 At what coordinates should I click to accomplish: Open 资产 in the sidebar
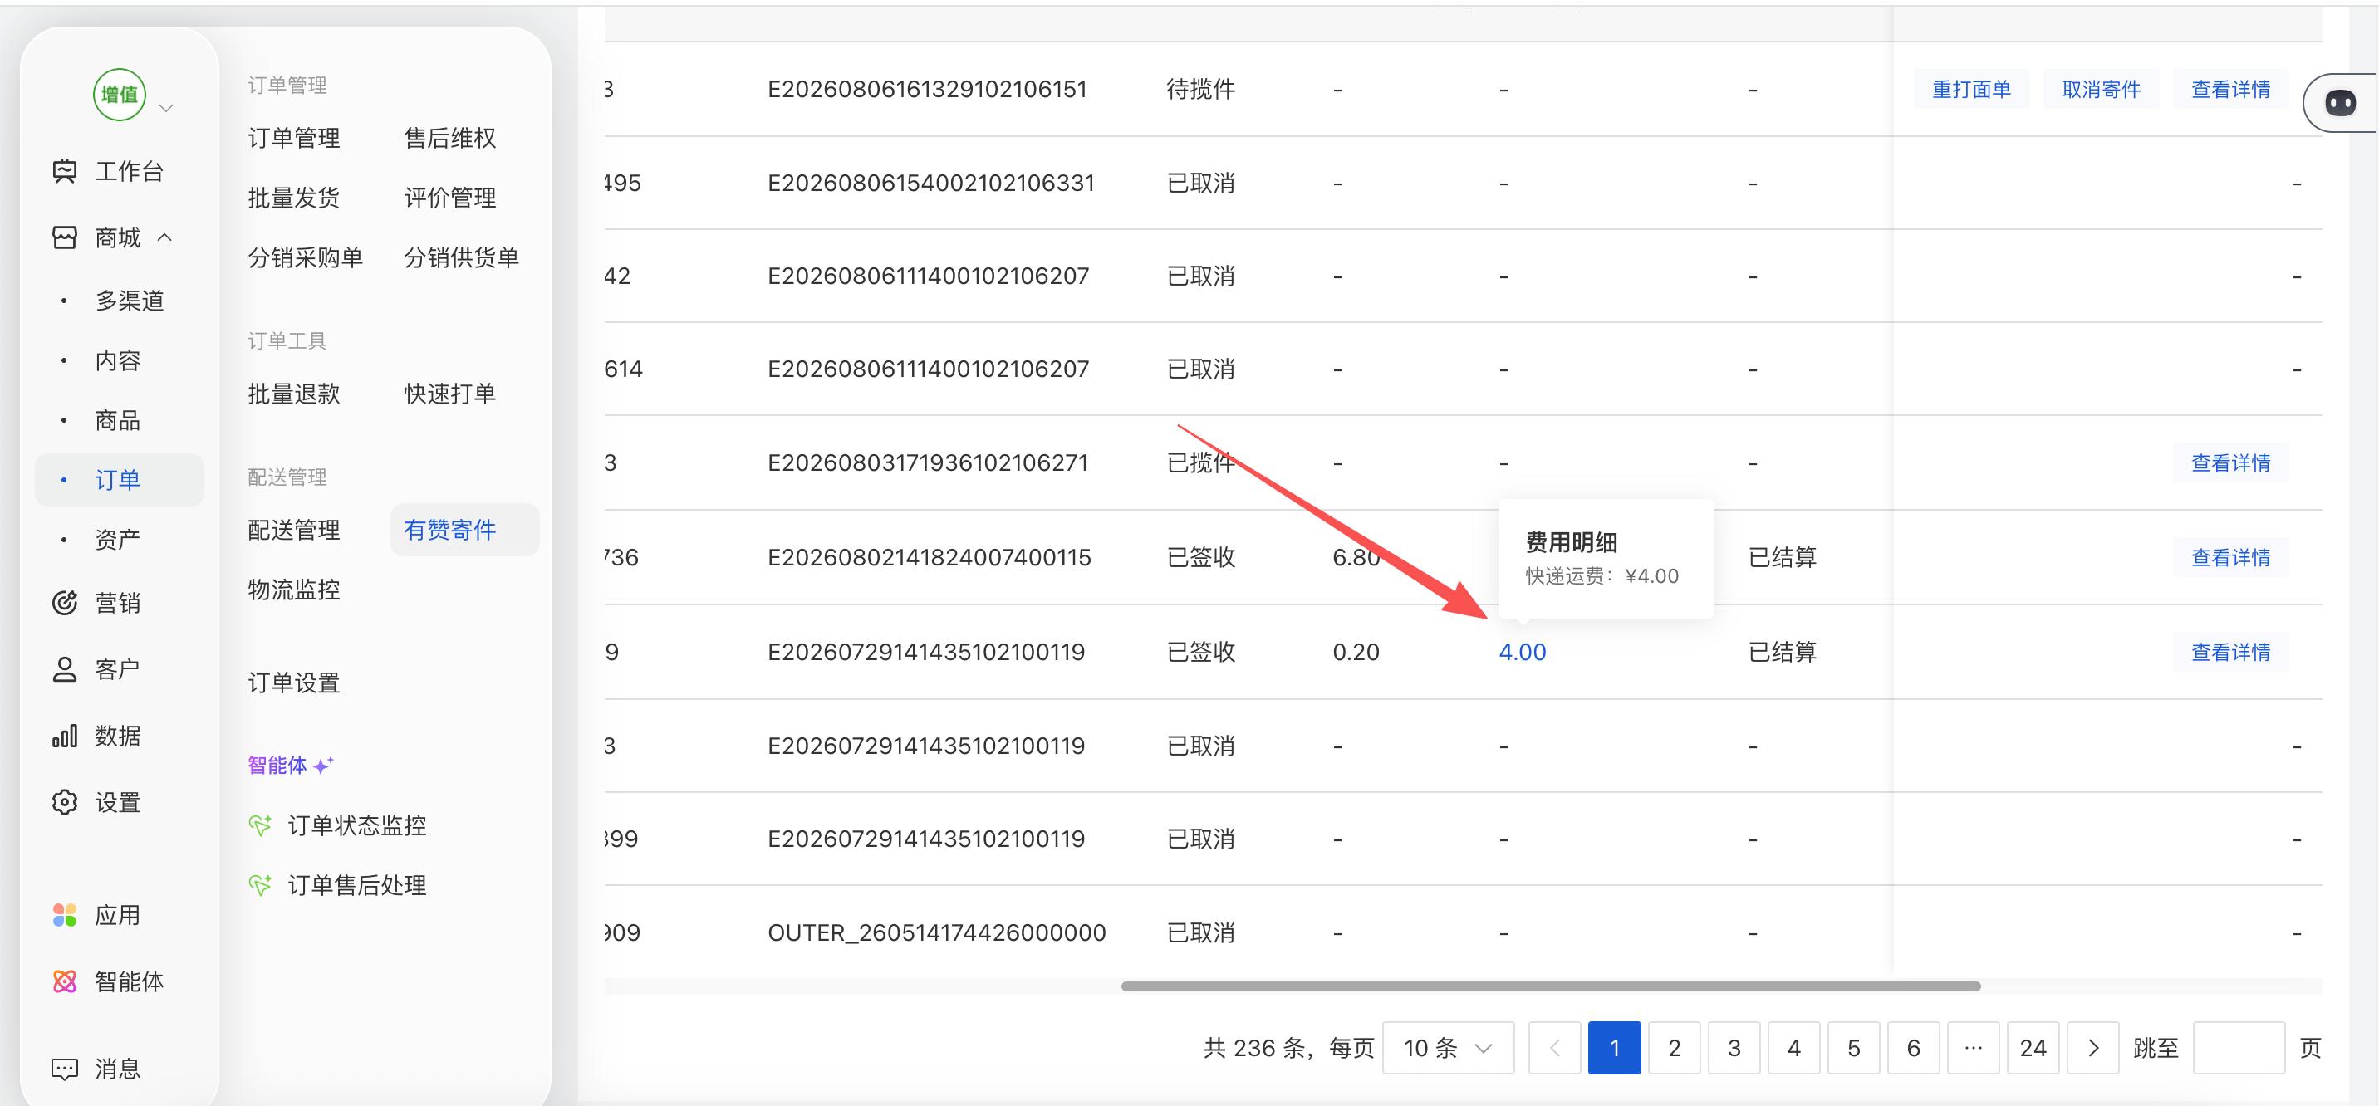pos(118,539)
